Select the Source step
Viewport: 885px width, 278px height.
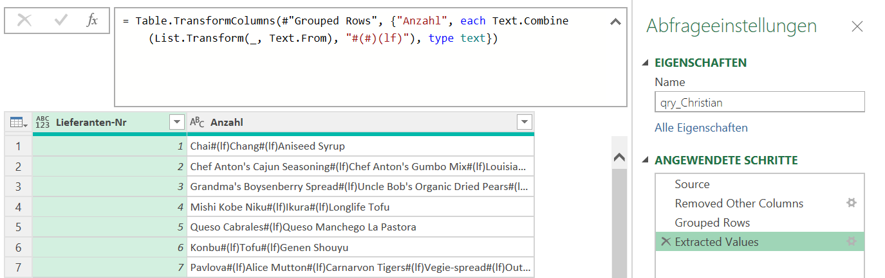tap(692, 184)
